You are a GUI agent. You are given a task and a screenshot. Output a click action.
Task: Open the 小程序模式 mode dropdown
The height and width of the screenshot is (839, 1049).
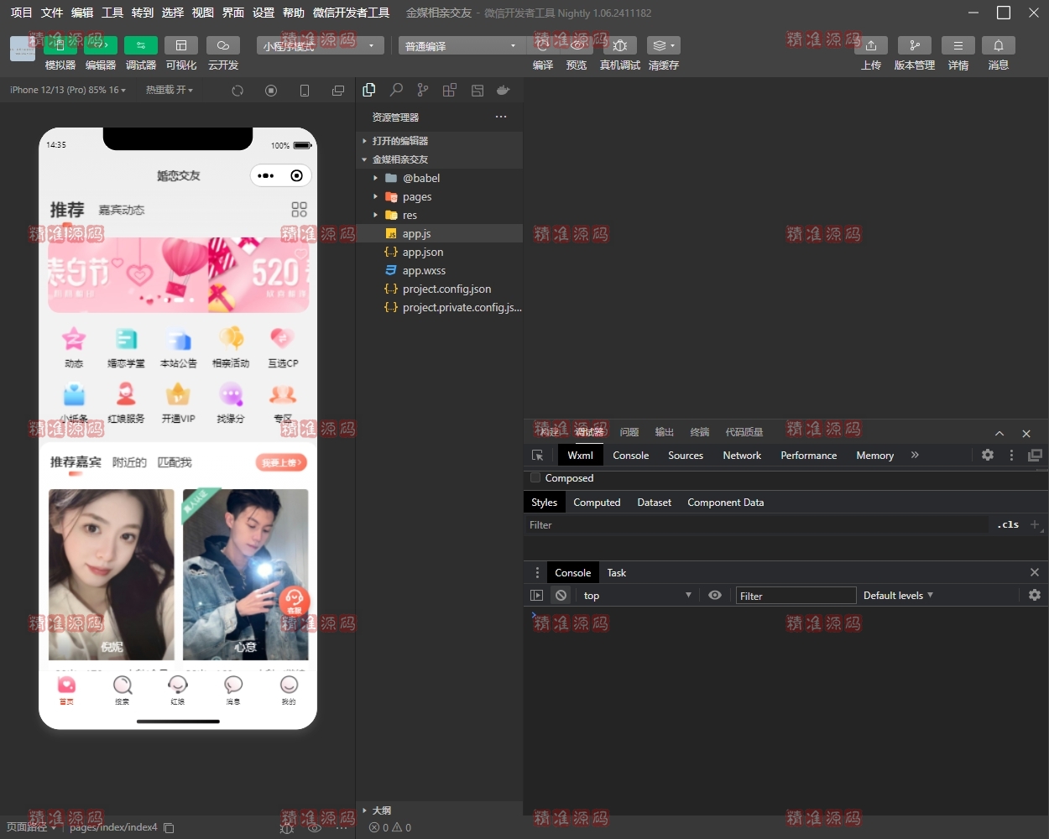pos(321,45)
